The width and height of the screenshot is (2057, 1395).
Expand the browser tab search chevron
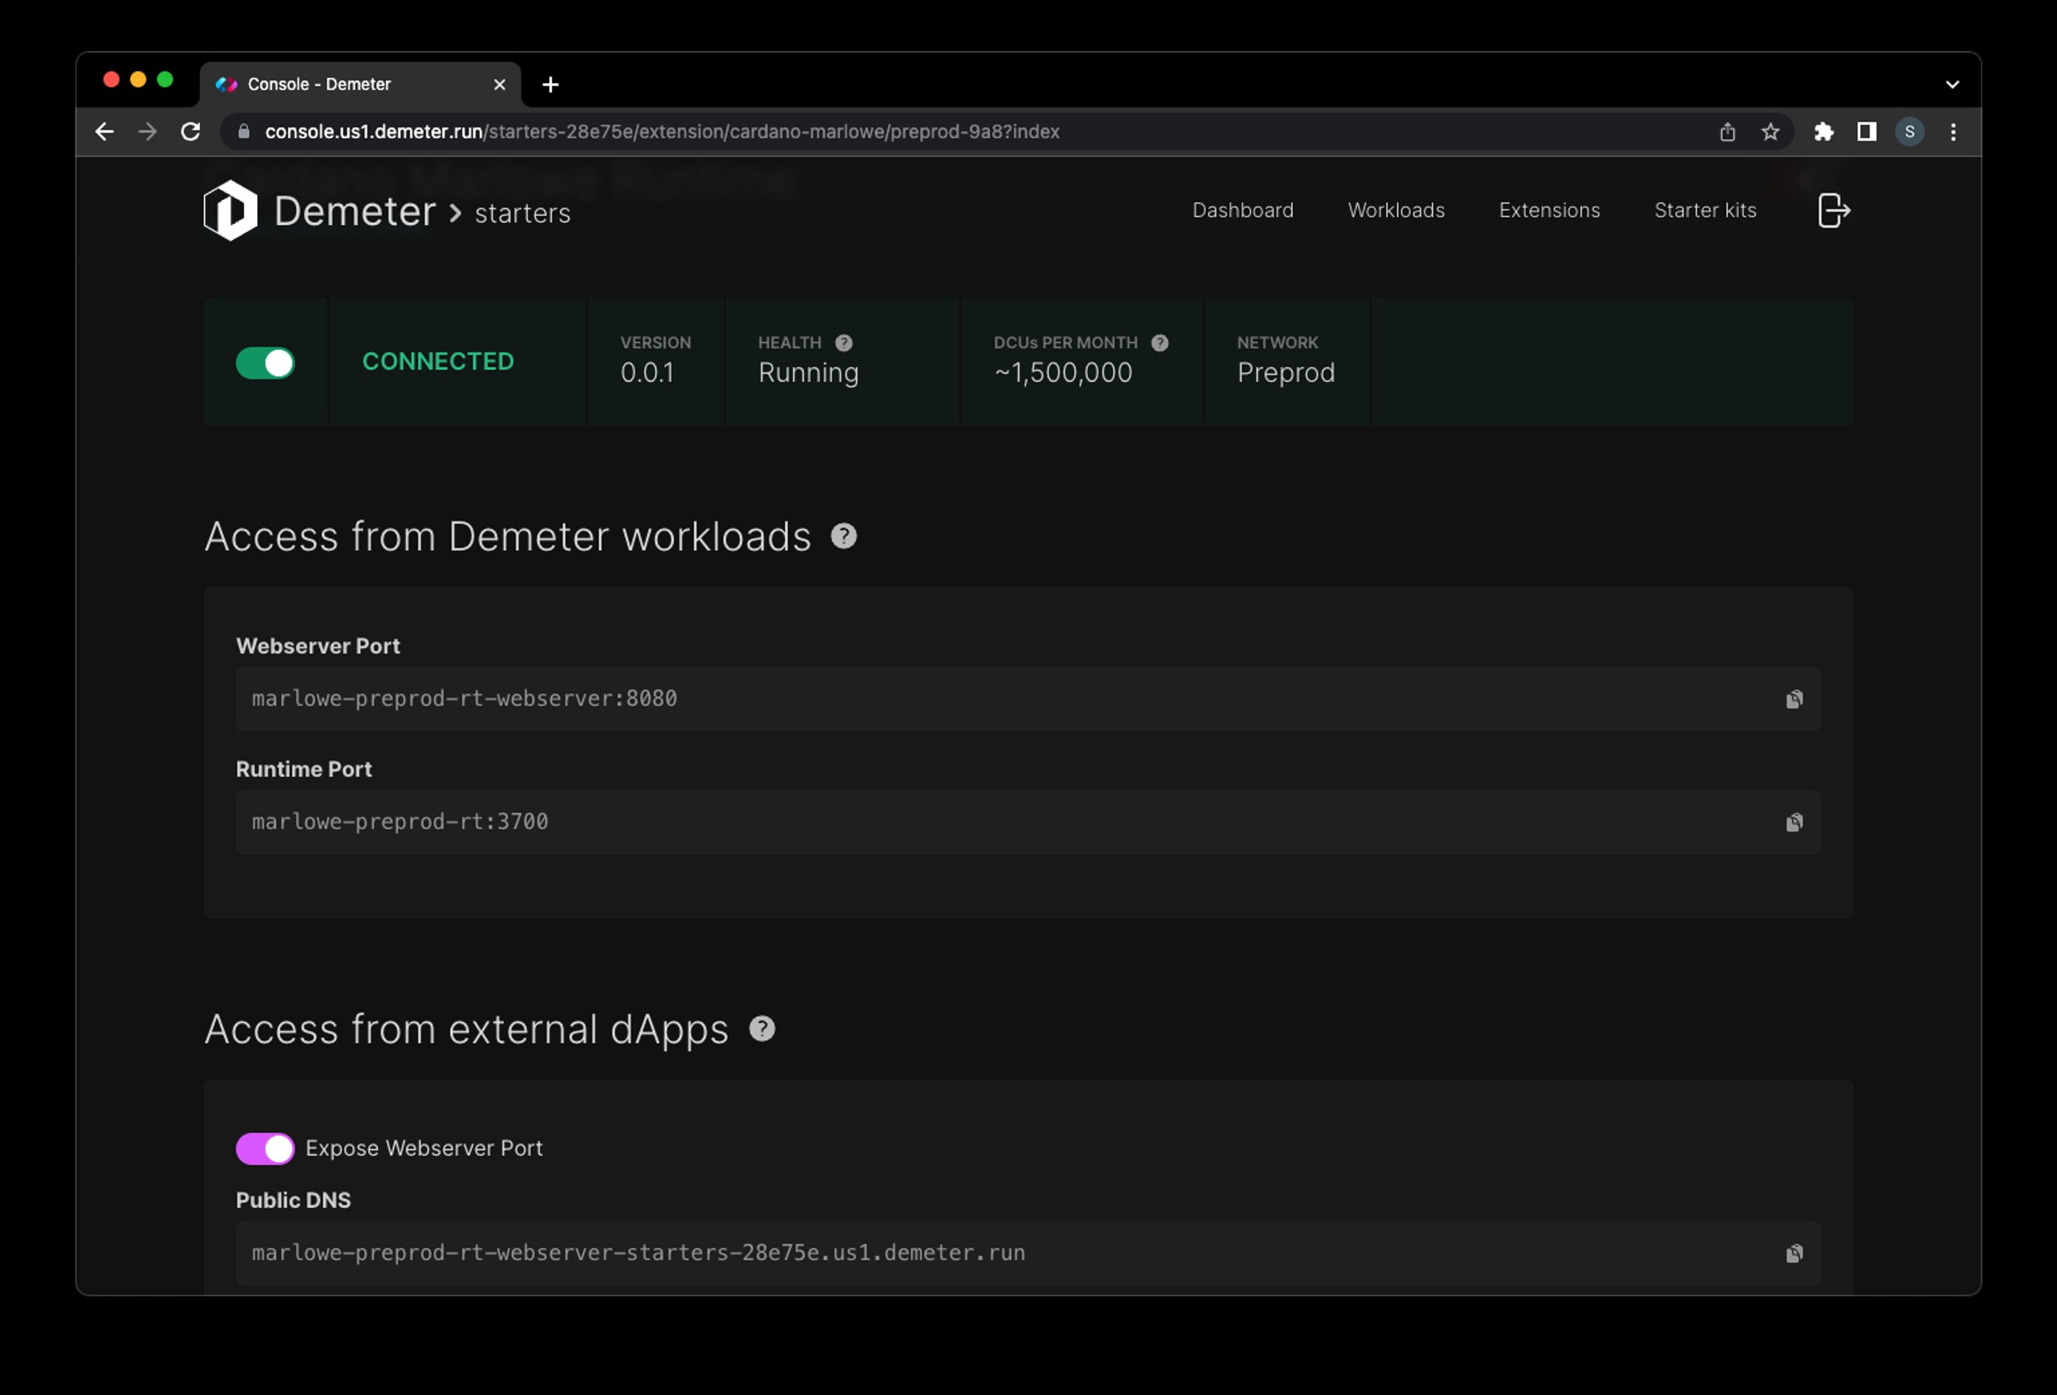click(x=1951, y=85)
